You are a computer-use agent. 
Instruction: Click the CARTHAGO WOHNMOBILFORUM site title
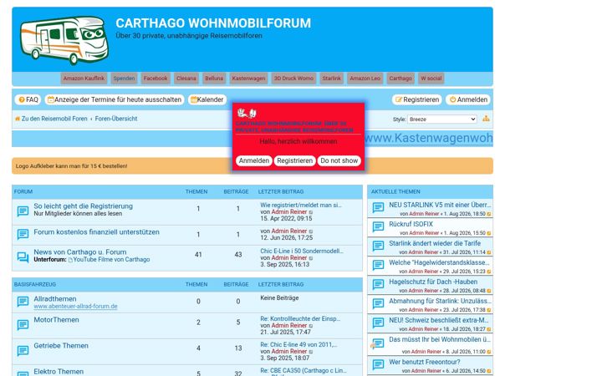pos(213,23)
